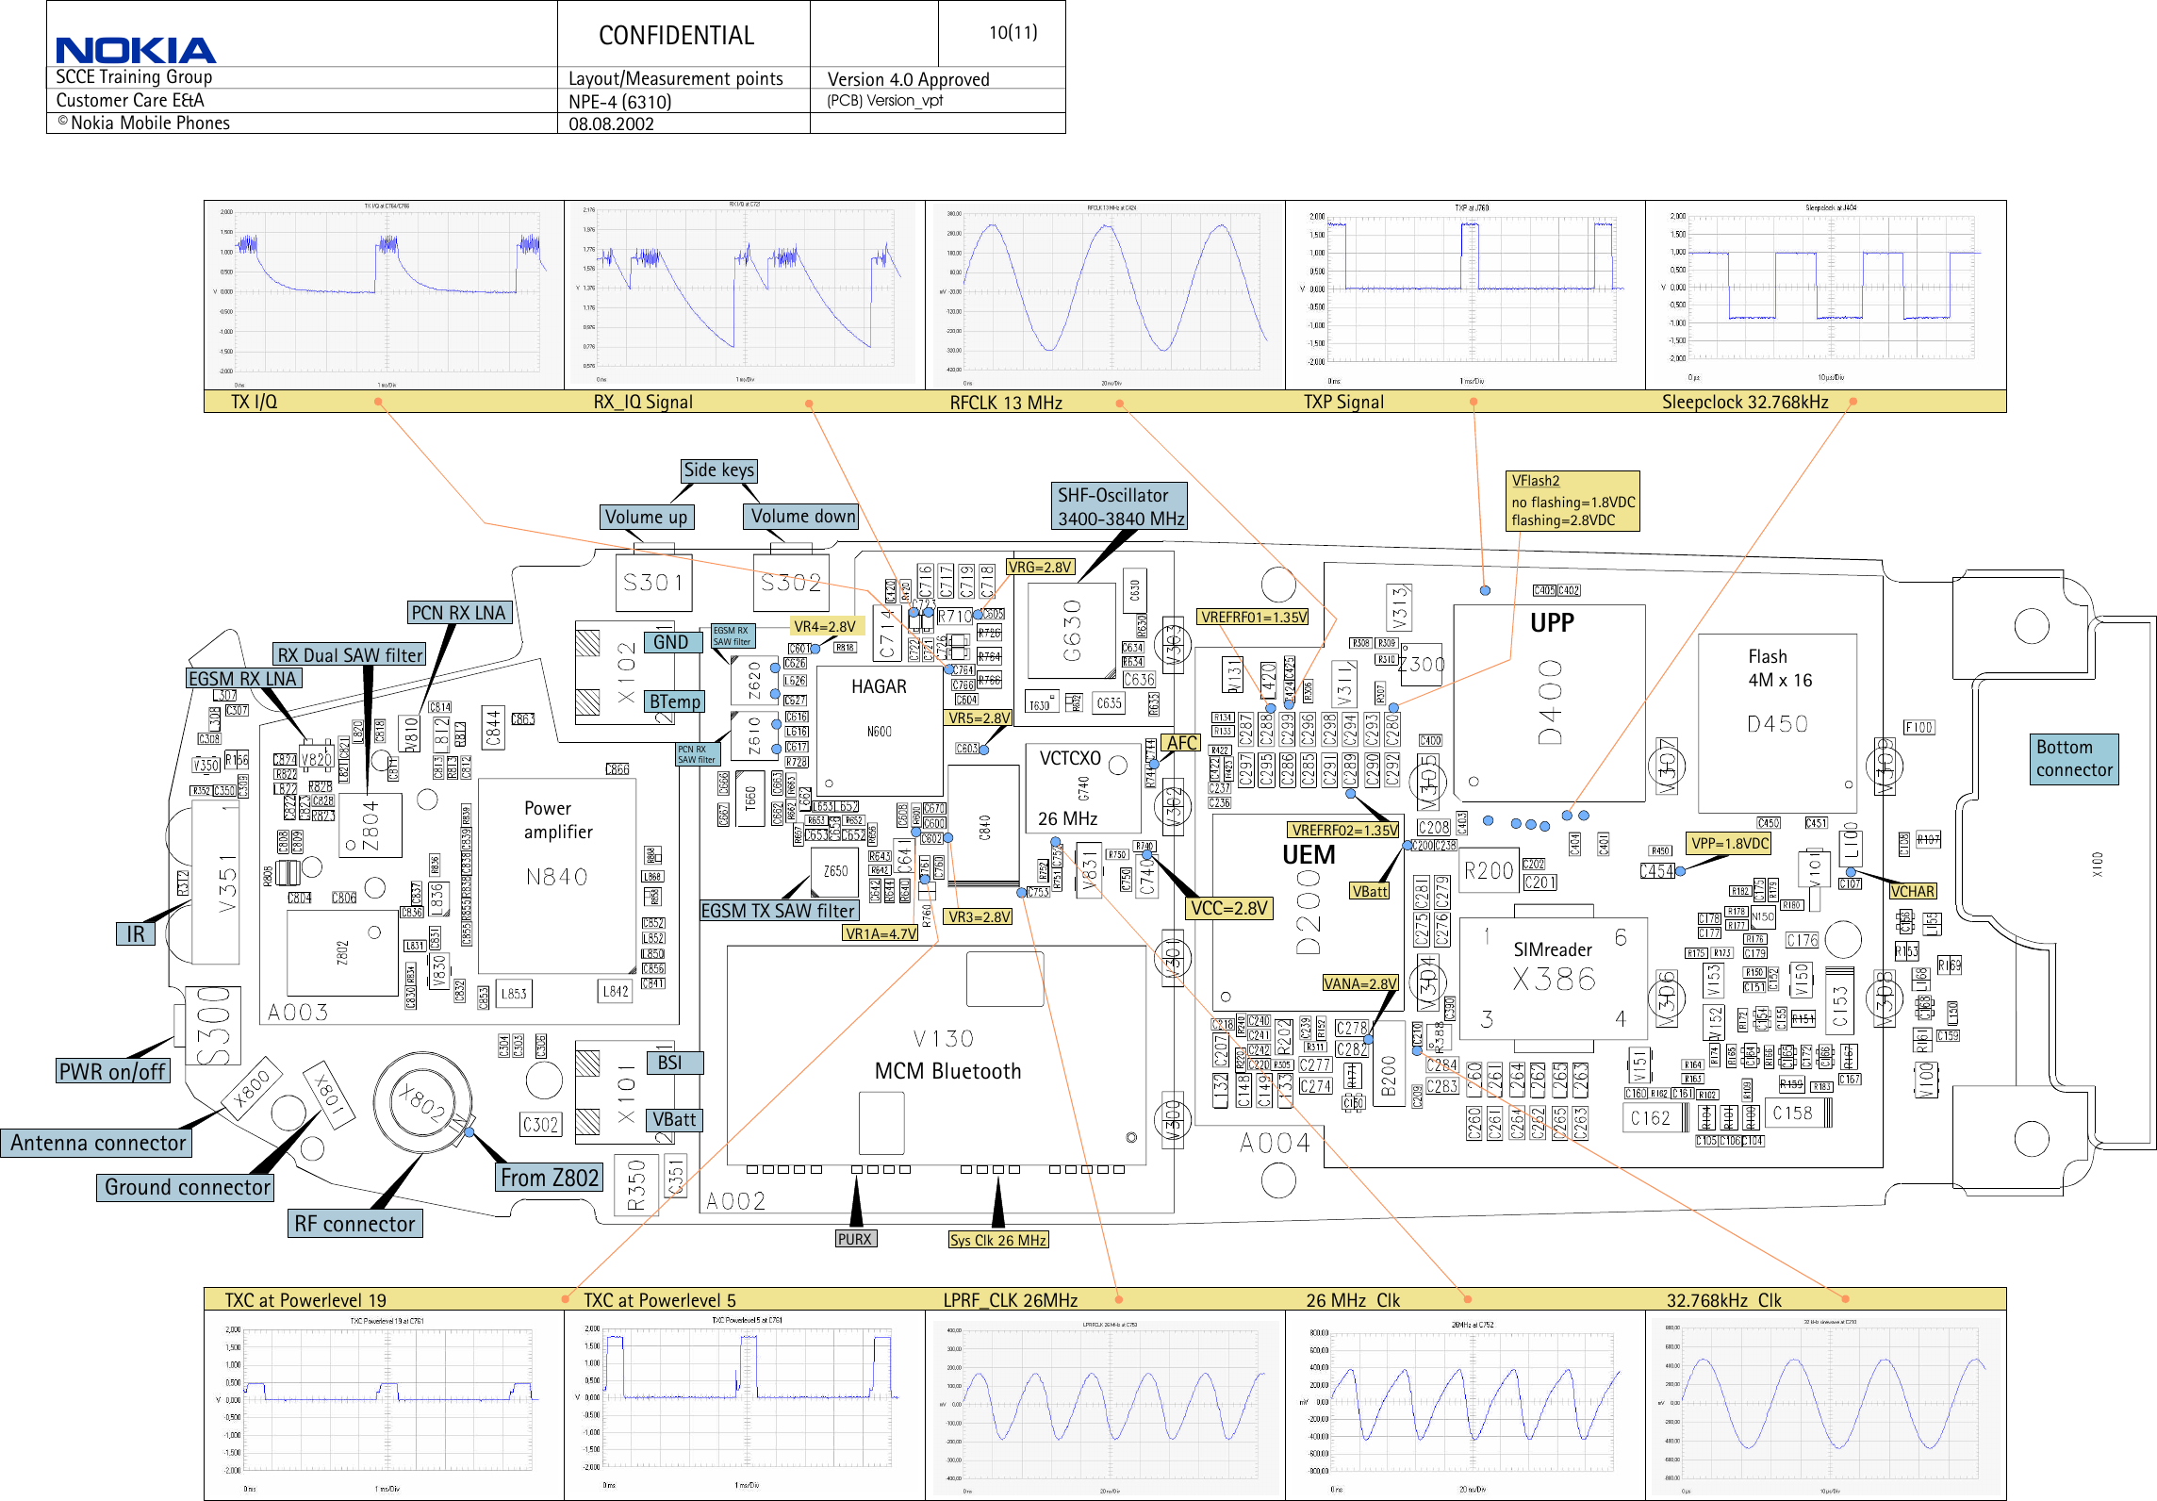Select the Antenna connector callout

click(98, 1143)
